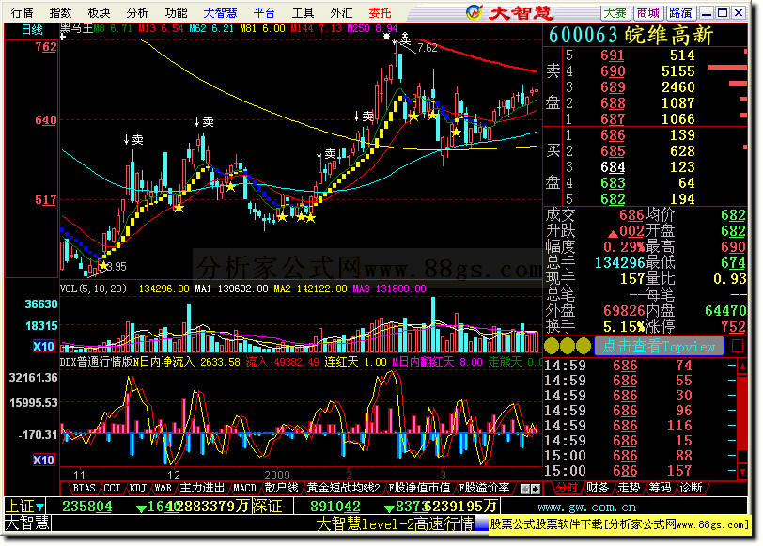Click the 商城 button in title bar
763x546 pixels.
647,12
